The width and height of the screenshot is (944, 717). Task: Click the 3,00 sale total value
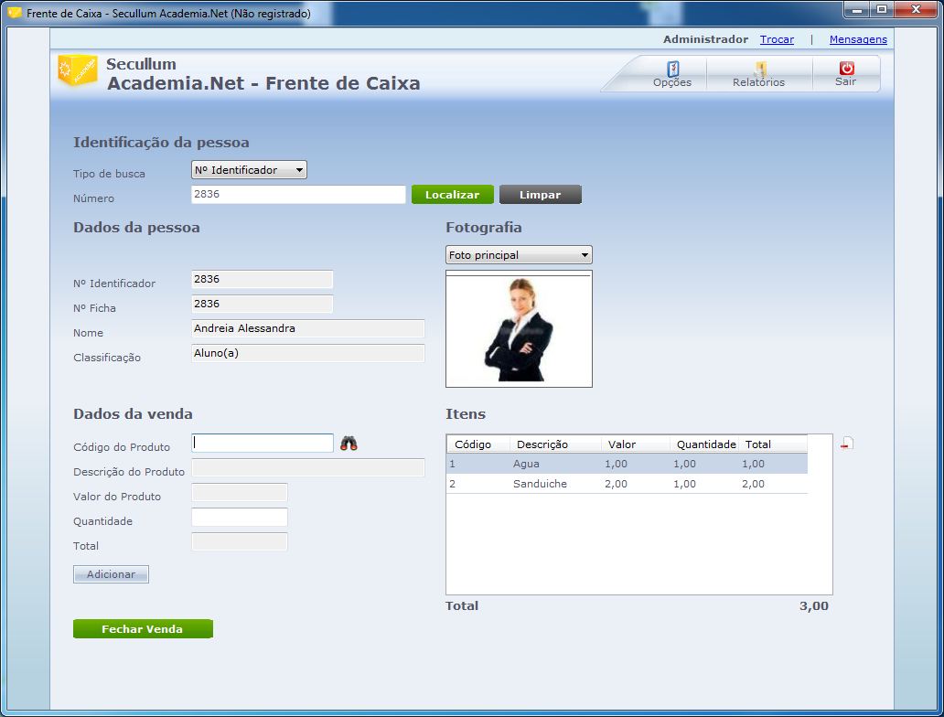pos(814,606)
